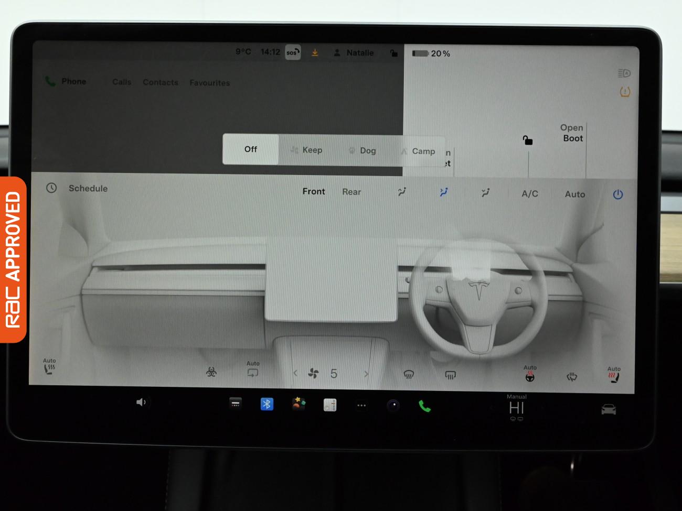Image resolution: width=682 pixels, height=511 pixels.
Task: Switch to the Rear climate tab
Action: pyautogui.click(x=351, y=192)
